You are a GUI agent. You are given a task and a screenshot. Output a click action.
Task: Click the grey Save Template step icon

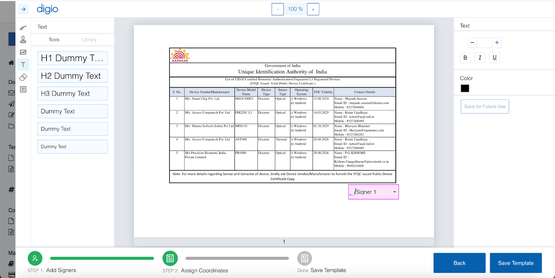click(305, 258)
